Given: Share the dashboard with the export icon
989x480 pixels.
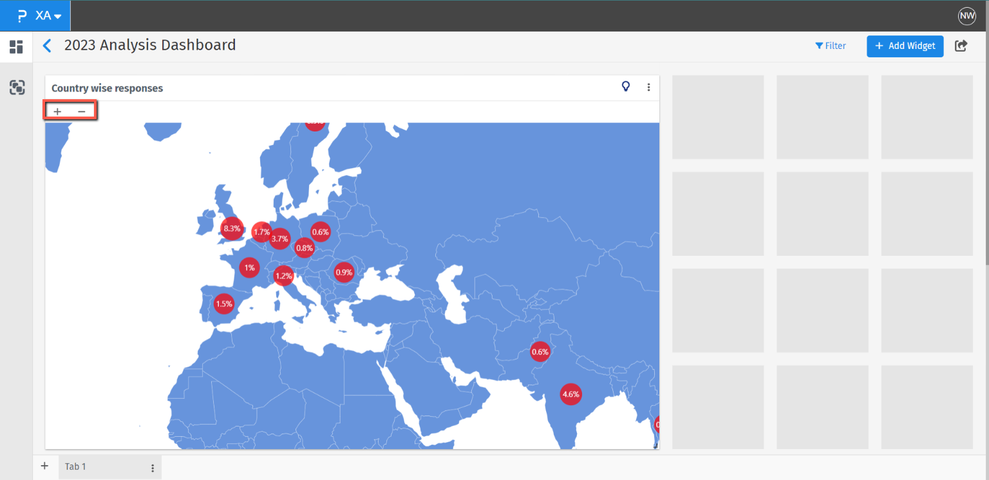Looking at the screenshot, I should [961, 46].
